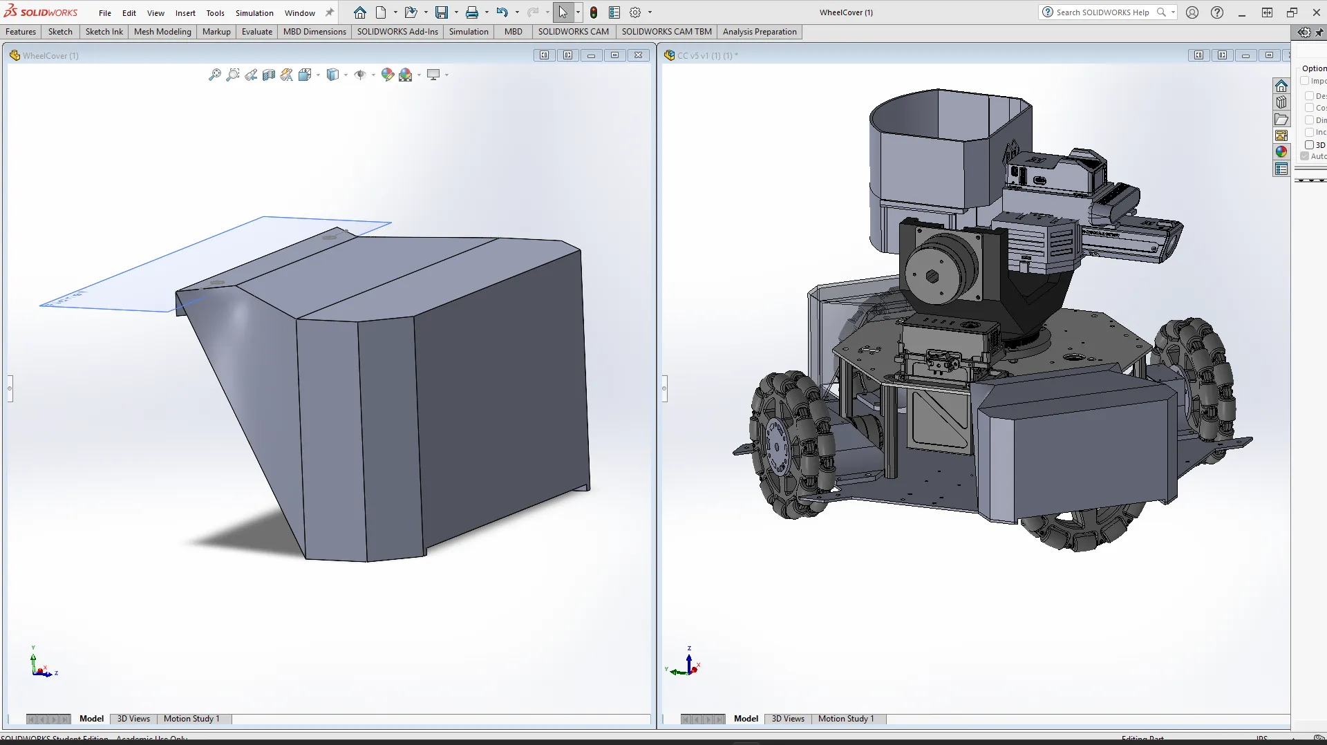1327x745 pixels.
Task: Click inside Search SOLIDWORKS Help field
Action: click(x=1102, y=12)
